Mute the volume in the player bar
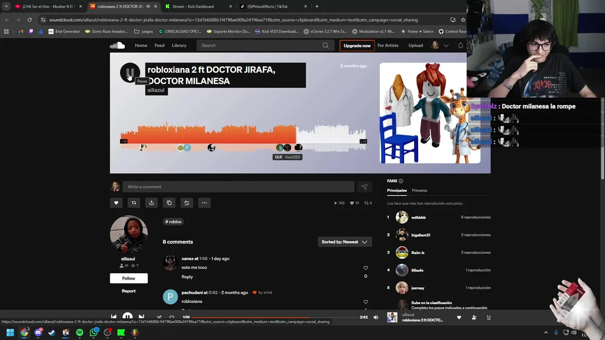 tap(376, 317)
